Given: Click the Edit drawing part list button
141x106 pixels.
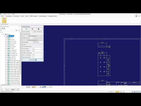Looking at the screenshot, I should click(x=33, y=40).
